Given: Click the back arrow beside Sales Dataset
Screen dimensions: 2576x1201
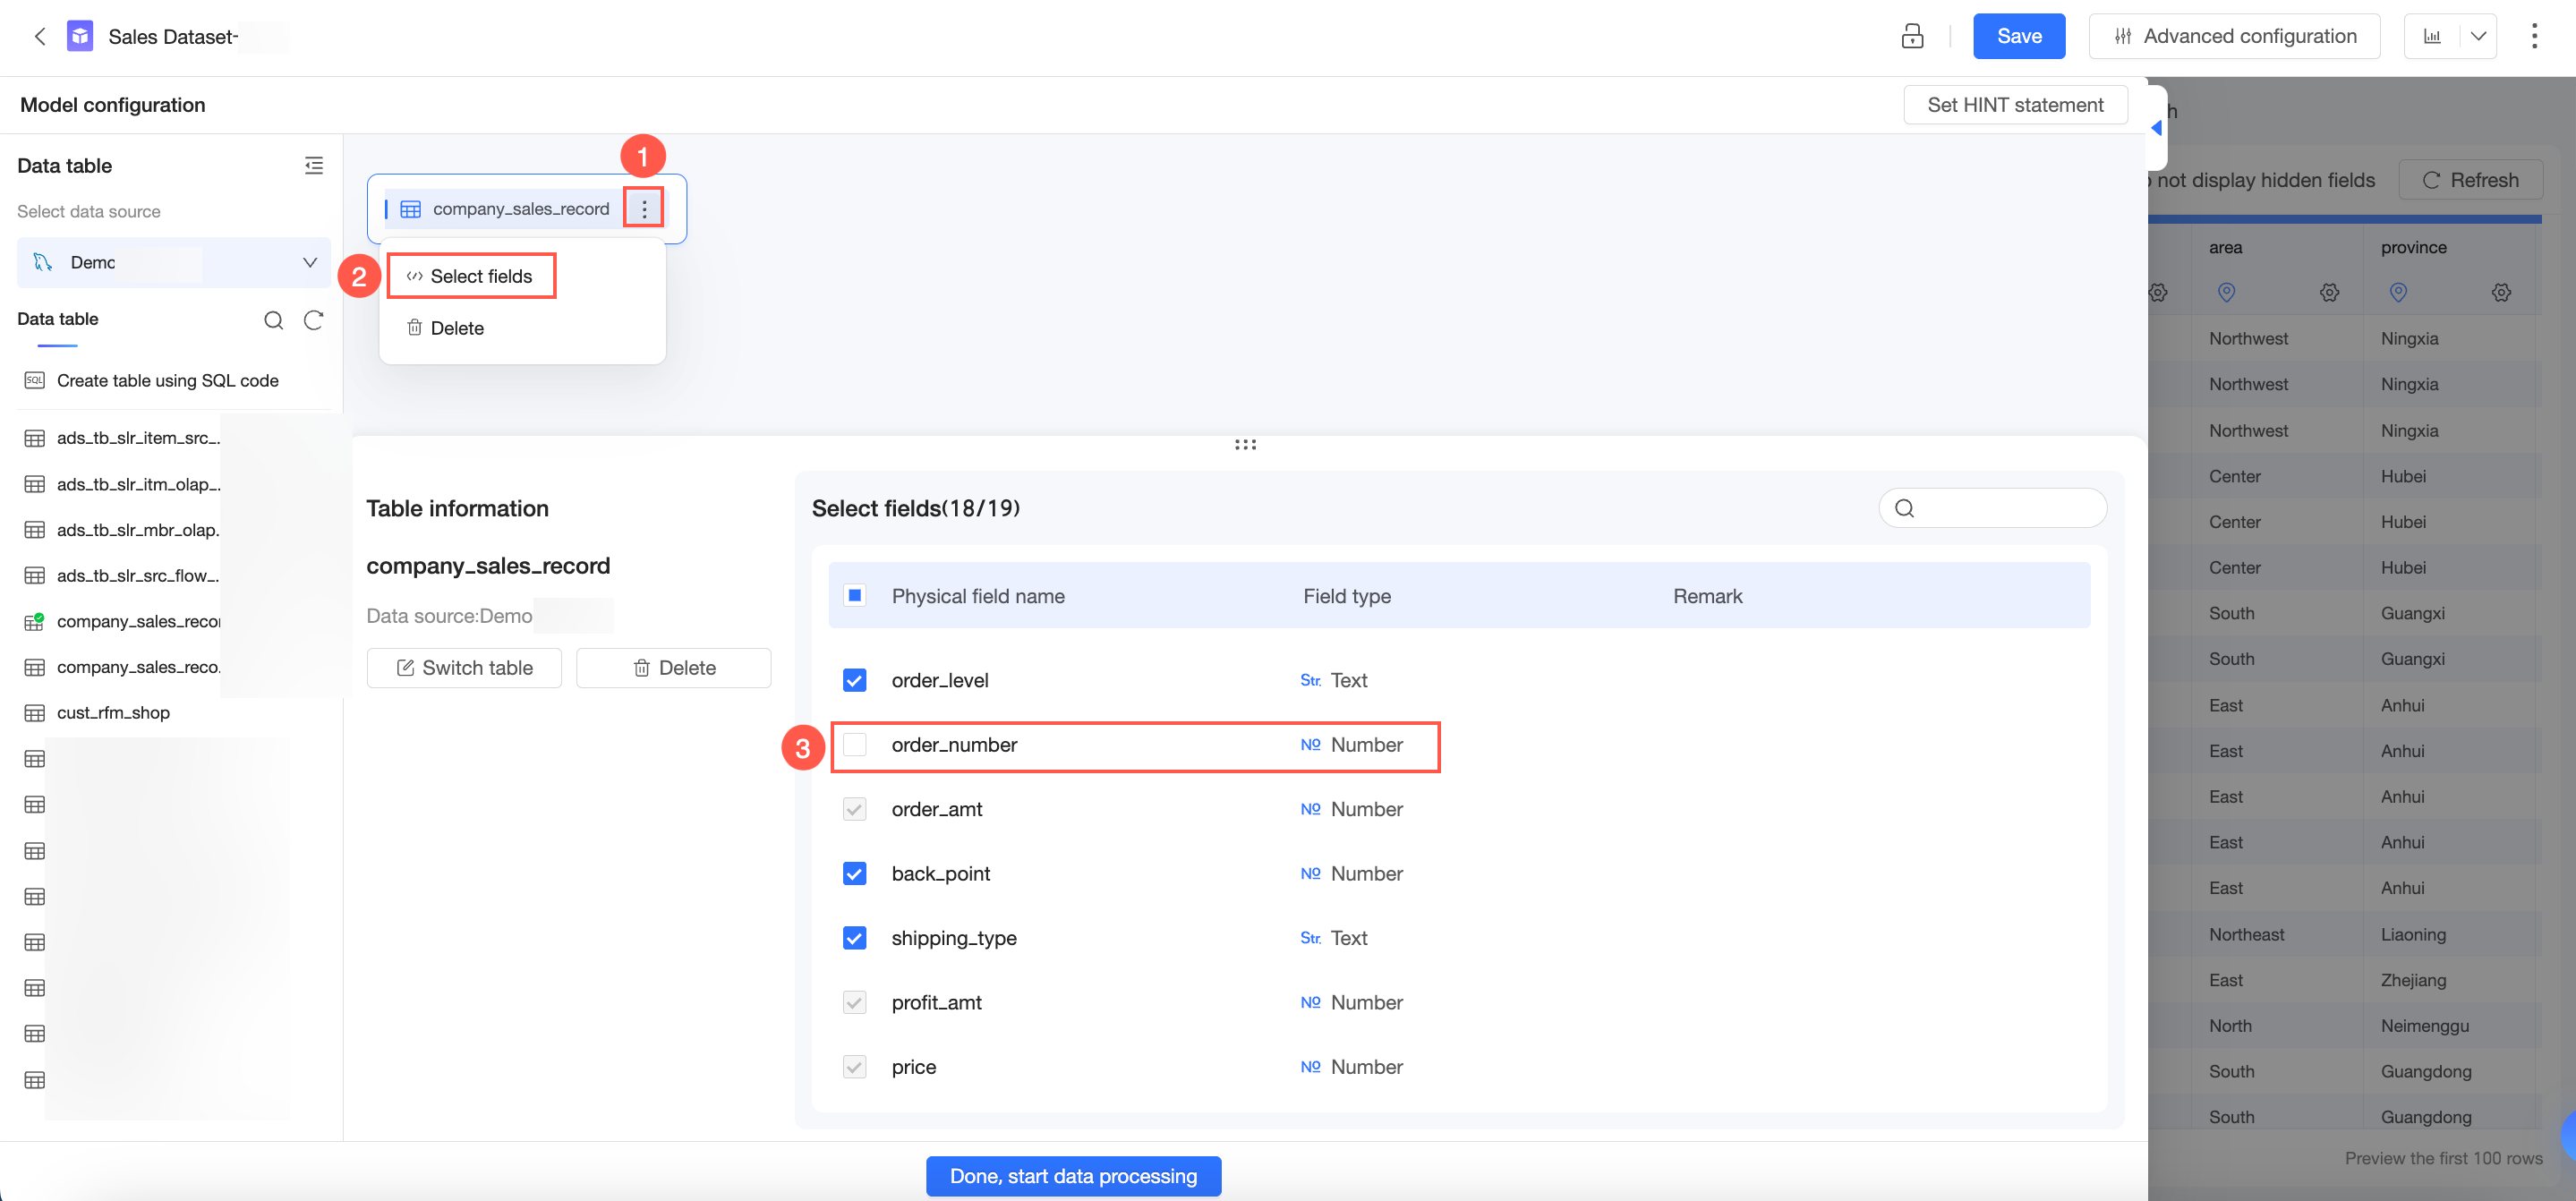Looking at the screenshot, I should [x=40, y=37].
